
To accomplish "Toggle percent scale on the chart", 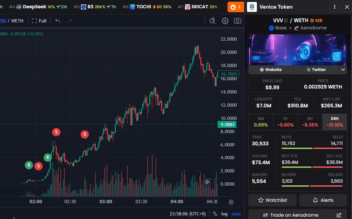I will (x=215, y=214).
